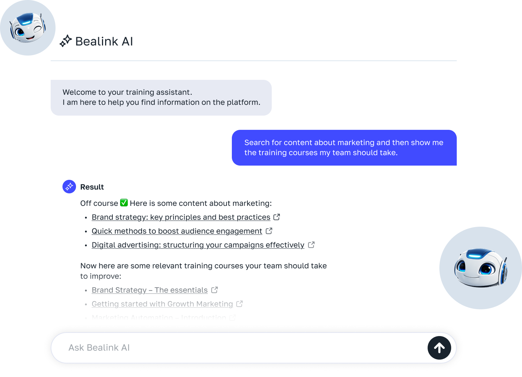
Task: Click external link icon beside Marketing Automation
Action: 233,317
